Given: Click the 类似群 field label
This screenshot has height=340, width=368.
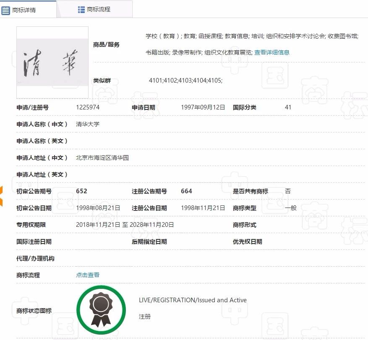Looking at the screenshot, I should click(102, 80).
